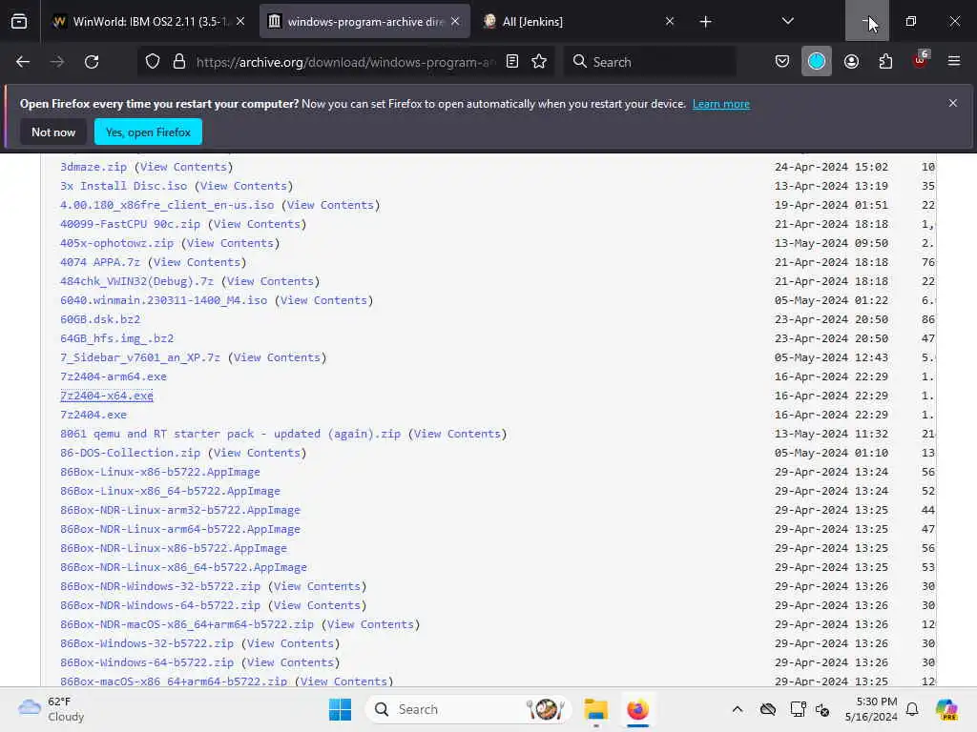Open 405x-ophotowz.zip link

click(x=116, y=243)
